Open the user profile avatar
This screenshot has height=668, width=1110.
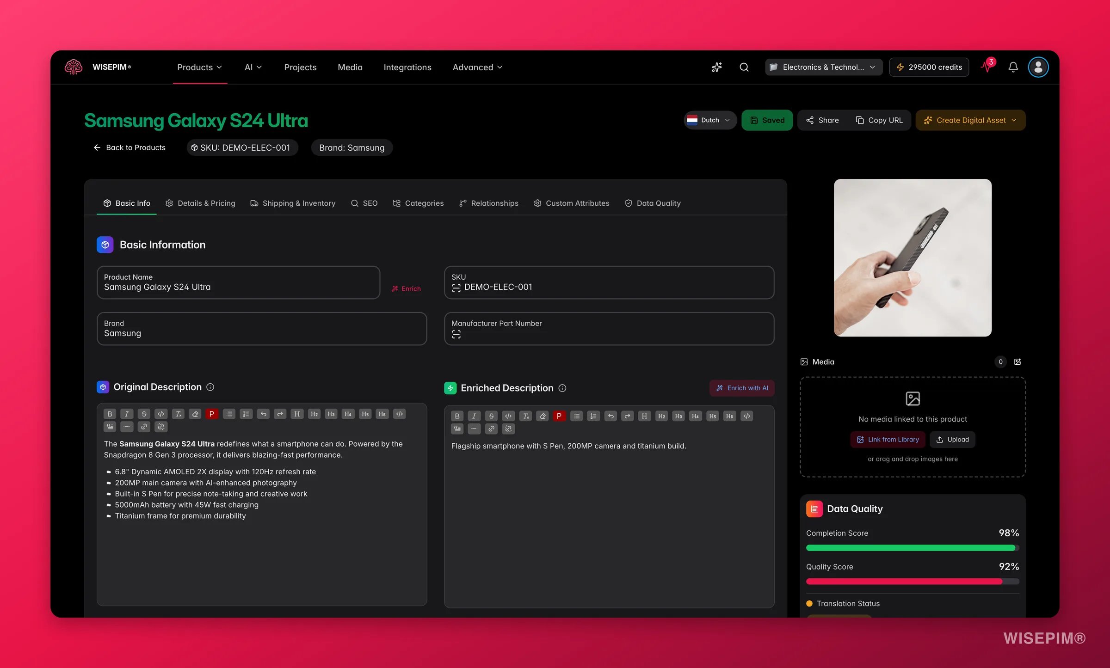click(x=1038, y=67)
